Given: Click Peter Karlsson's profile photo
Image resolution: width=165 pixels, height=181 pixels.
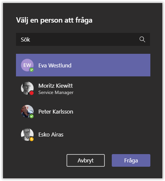Looking at the screenshot, I should (x=27, y=111).
